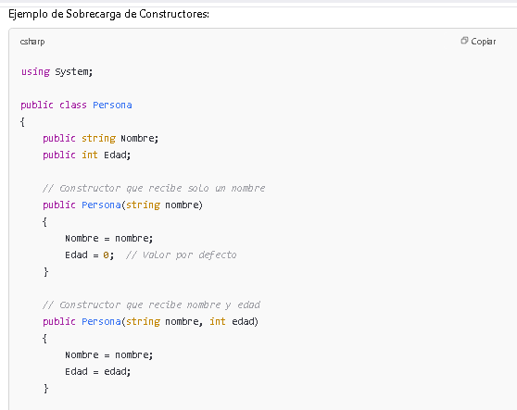
Task: Click the class name Persona after 'public class'
Action: coord(112,105)
